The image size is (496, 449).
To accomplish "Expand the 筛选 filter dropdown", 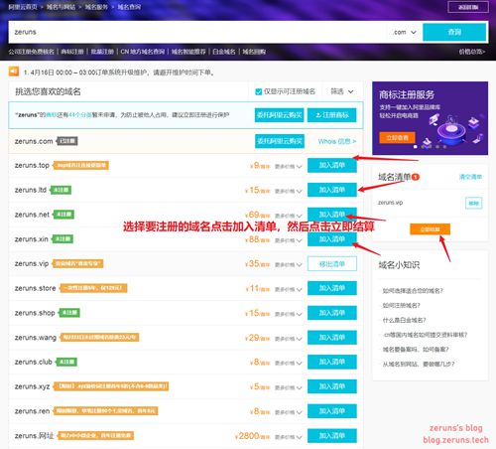I will coord(342,91).
